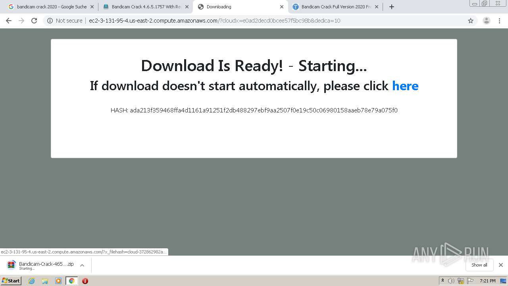
Task: Close the Bandicam Crack 4.6.5.1757 tab
Action: (x=187, y=7)
